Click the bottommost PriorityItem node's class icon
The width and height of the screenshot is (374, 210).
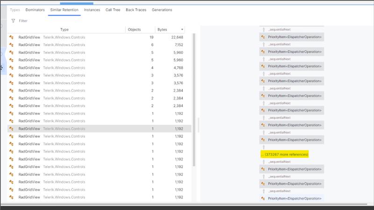click(x=264, y=198)
